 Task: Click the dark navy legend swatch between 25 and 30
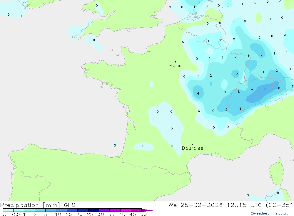93,210
